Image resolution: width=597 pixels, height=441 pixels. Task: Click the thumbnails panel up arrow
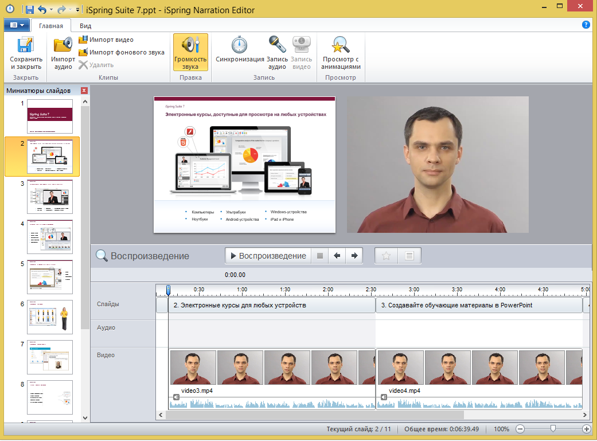point(85,102)
